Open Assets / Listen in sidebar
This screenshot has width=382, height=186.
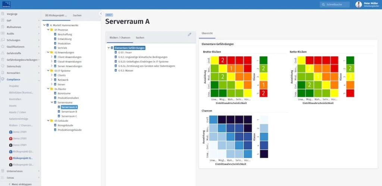pyautogui.click(x=18, y=112)
